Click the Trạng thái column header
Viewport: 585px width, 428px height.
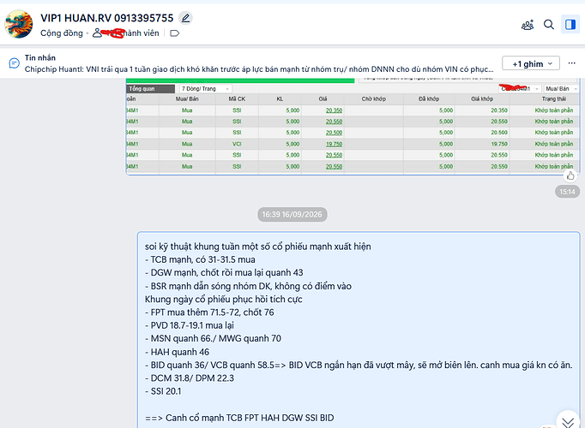[553, 98]
